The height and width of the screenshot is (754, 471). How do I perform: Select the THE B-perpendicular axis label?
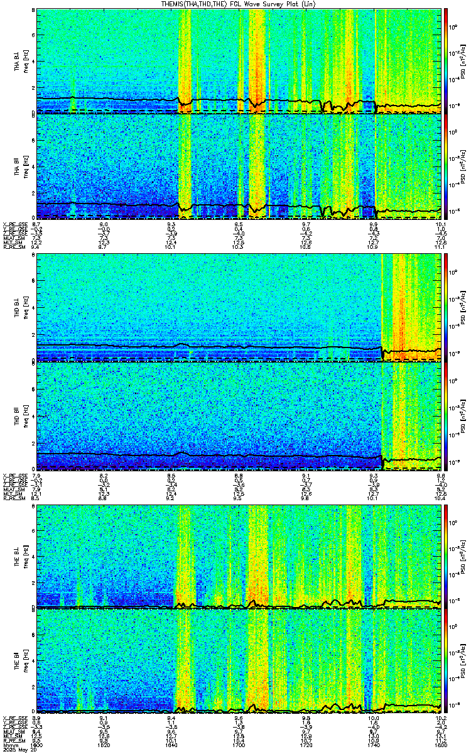click(17, 557)
